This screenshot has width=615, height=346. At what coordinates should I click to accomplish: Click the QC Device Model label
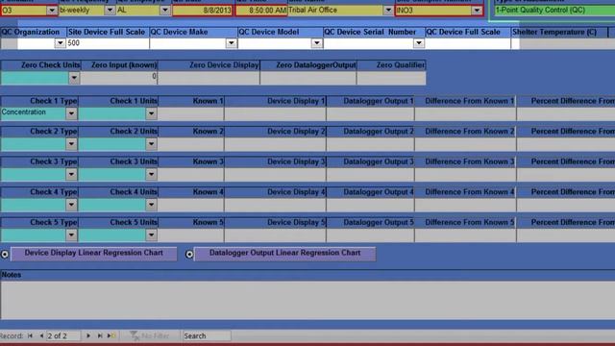point(269,32)
